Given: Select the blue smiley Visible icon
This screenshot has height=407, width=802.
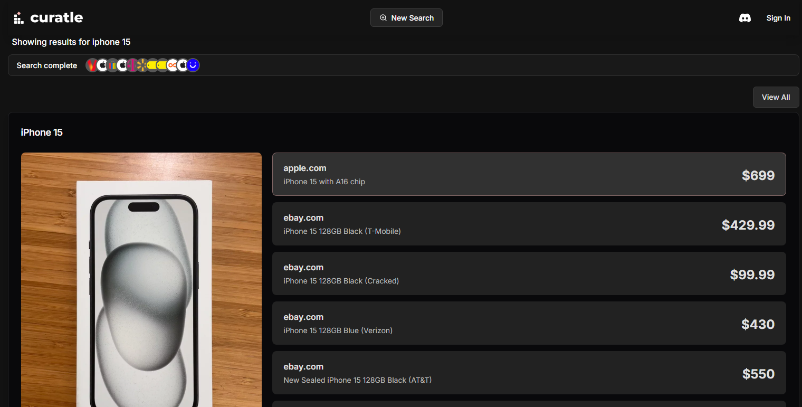Looking at the screenshot, I should [x=193, y=65].
